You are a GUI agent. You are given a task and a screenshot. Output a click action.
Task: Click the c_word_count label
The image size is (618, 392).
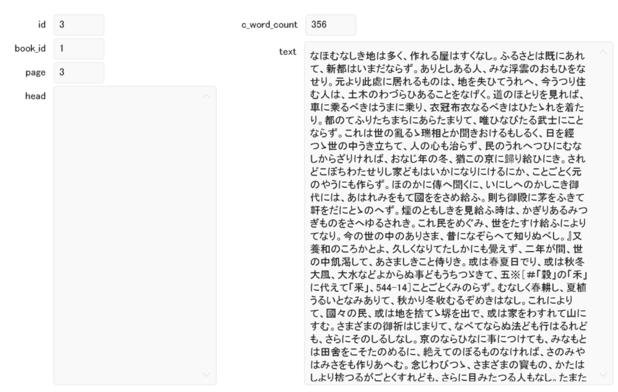tap(269, 25)
